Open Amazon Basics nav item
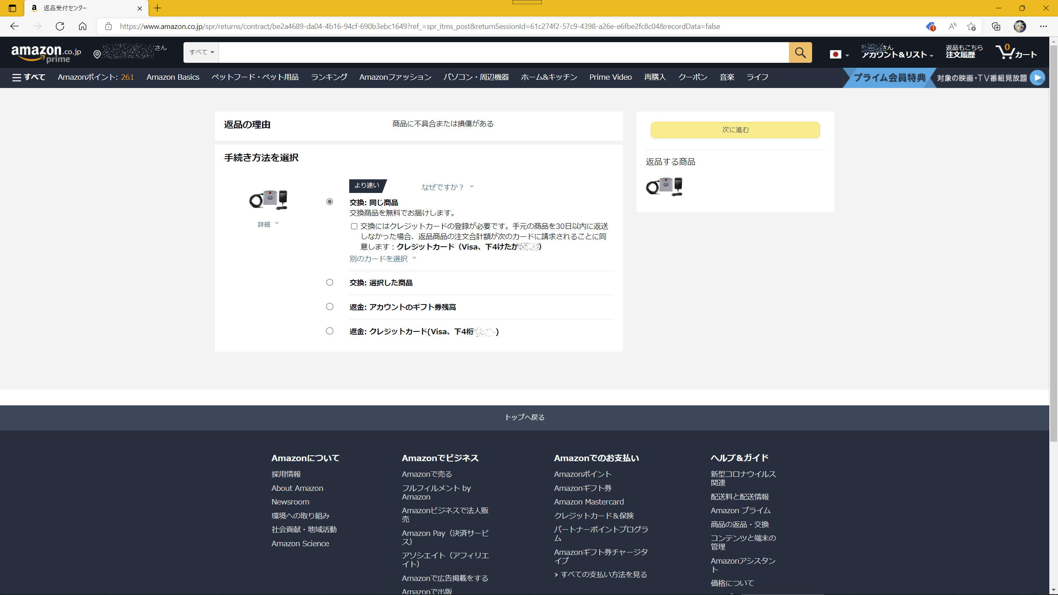This screenshot has height=595, width=1058. point(173,77)
